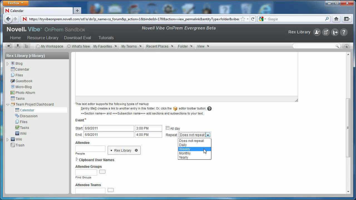Click the 4:00 PM end time field
Screen dimensions: 356x200
[x=149, y=134]
